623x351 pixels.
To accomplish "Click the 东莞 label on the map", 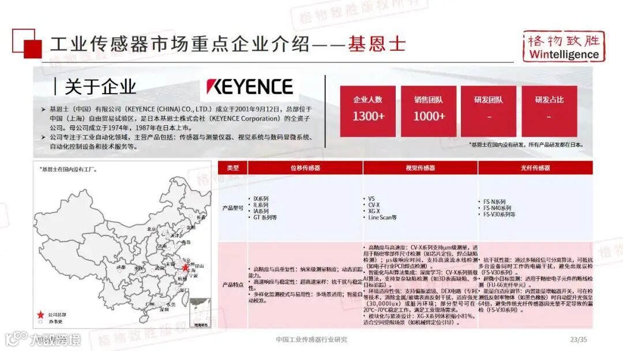I will point(171,304).
